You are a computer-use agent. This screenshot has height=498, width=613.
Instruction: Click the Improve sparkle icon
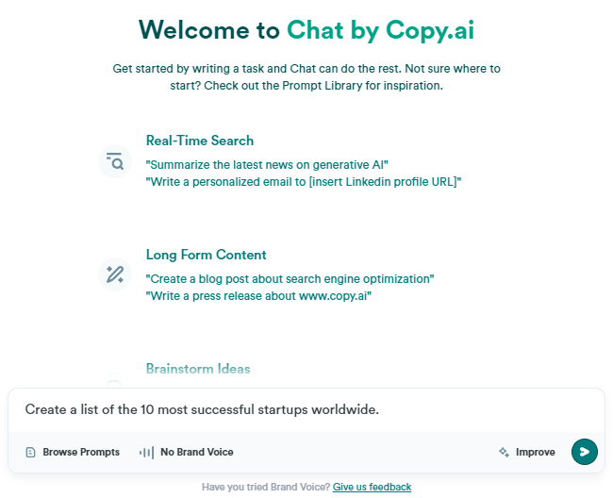[x=504, y=453]
